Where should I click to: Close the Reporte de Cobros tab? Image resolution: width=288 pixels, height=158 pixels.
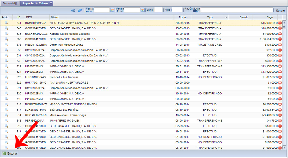pyautogui.click(x=51, y=3)
